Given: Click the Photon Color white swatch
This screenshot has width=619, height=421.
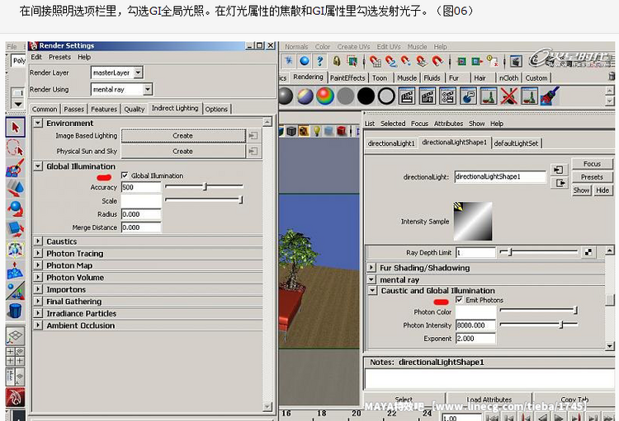Looking at the screenshot, I should [475, 311].
